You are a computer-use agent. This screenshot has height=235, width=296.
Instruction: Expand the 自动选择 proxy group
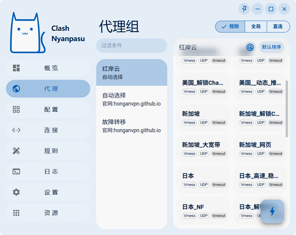(x=131, y=100)
